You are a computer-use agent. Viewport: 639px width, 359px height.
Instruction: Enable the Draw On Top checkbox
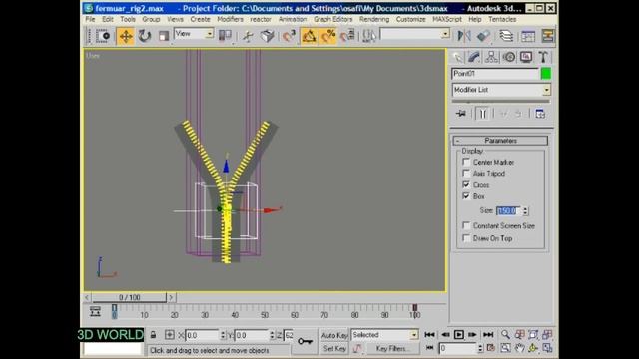coord(466,238)
